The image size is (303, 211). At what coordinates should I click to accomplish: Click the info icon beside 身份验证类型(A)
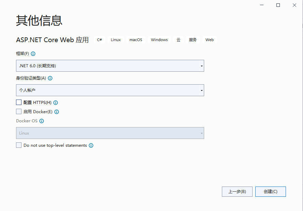[x=50, y=78]
